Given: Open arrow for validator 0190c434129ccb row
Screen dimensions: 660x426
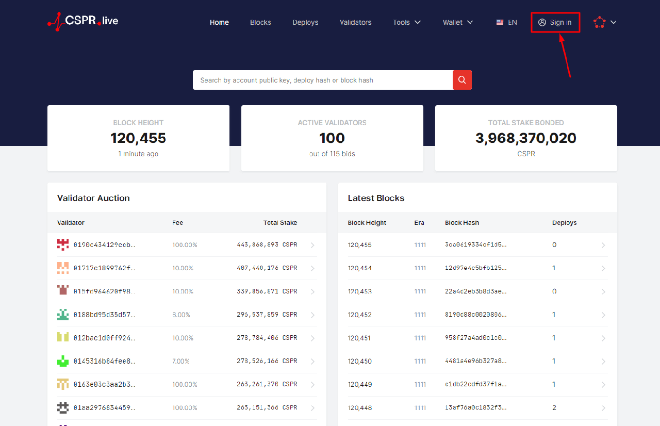Looking at the screenshot, I should click(312, 245).
